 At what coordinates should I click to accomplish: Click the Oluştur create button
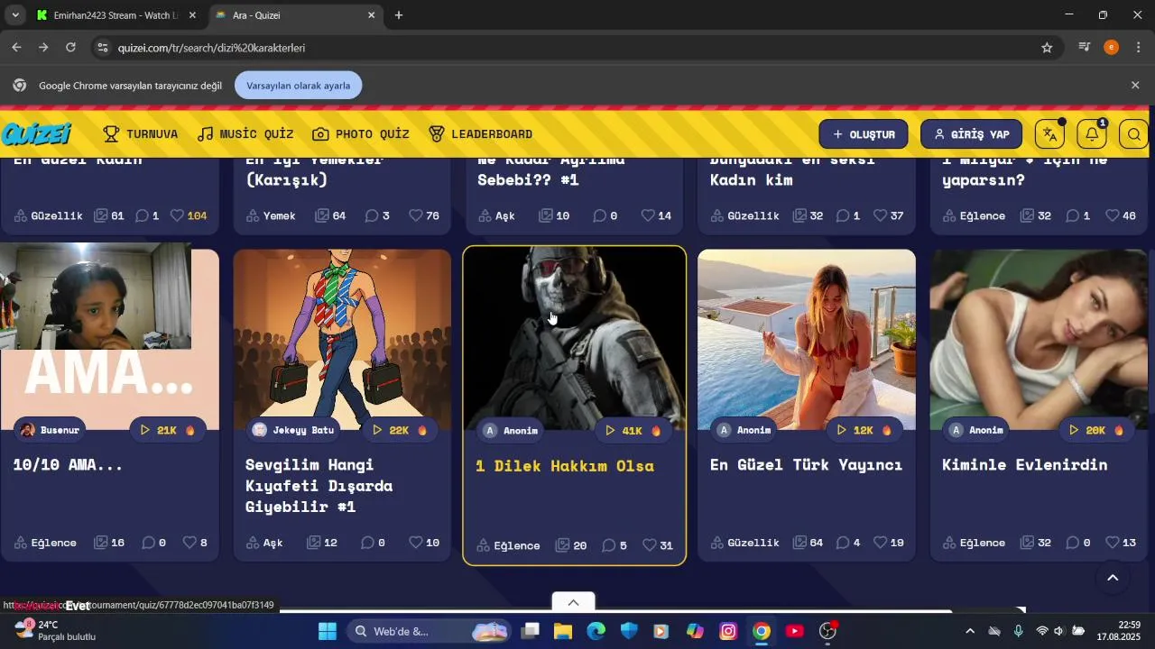pos(863,134)
